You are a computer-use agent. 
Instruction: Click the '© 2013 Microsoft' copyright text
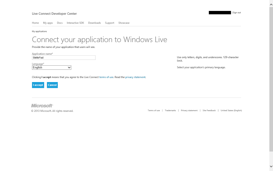[x=52, y=111]
